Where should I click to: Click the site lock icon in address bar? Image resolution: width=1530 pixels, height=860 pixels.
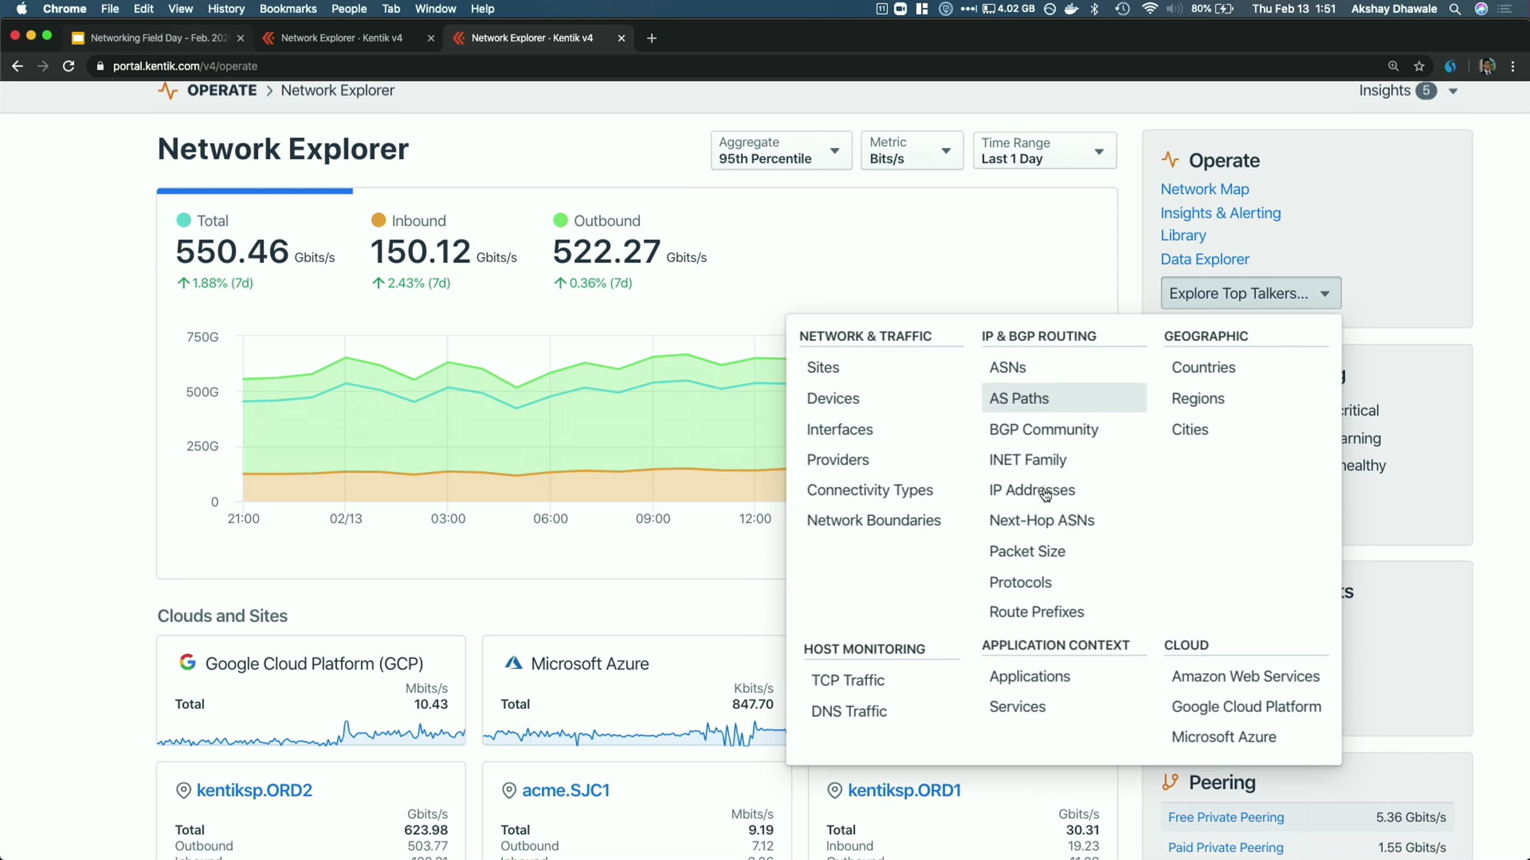pos(100,66)
